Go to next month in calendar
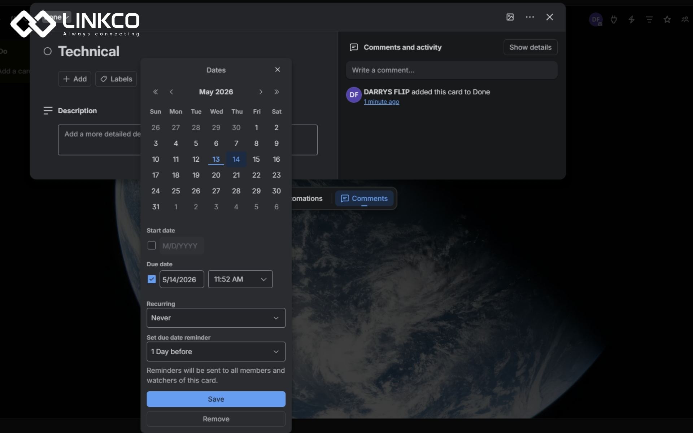This screenshot has width=693, height=433. (x=261, y=92)
